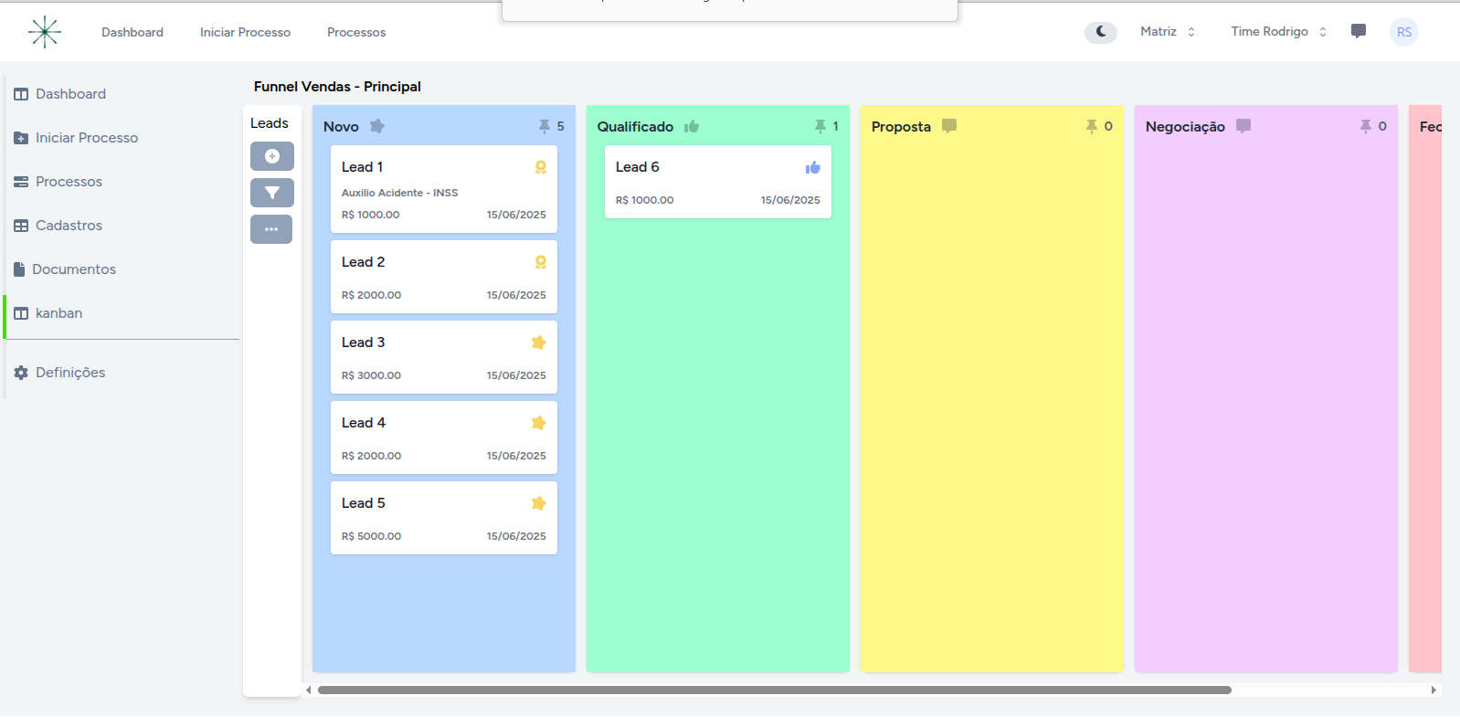This screenshot has height=717, width=1460.
Task: Open the more options ellipsis button
Action: 271,229
